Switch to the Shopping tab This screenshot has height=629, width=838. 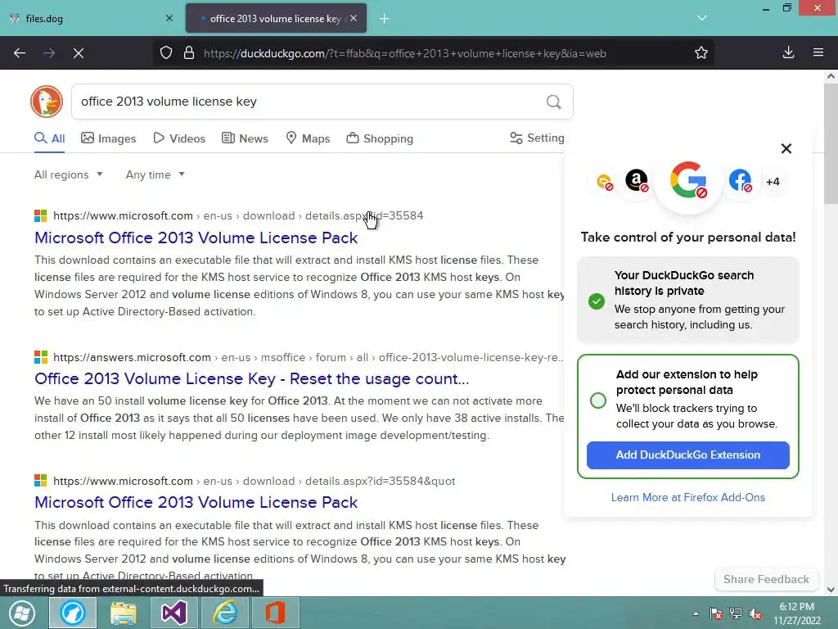click(x=380, y=138)
